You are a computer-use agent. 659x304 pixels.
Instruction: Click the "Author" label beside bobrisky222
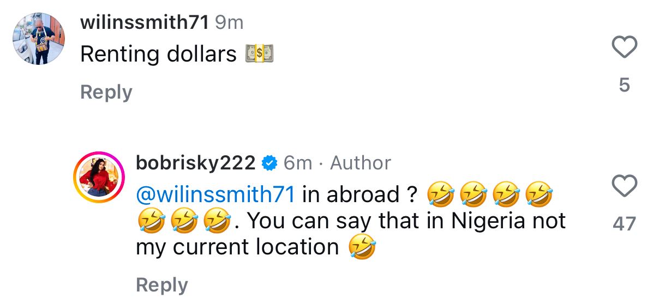pyautogui.click(x=361, y=163)
